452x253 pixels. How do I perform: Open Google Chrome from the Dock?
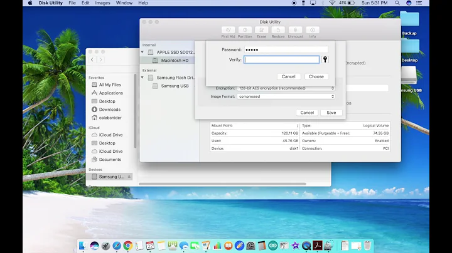pyautogui.click(x=128, y=245)
